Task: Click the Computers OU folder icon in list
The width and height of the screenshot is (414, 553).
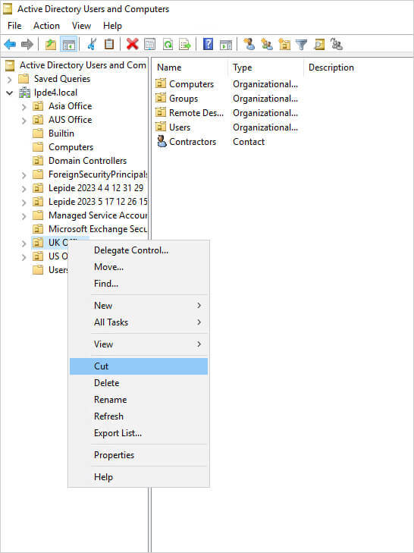Action: click(161, 83)
